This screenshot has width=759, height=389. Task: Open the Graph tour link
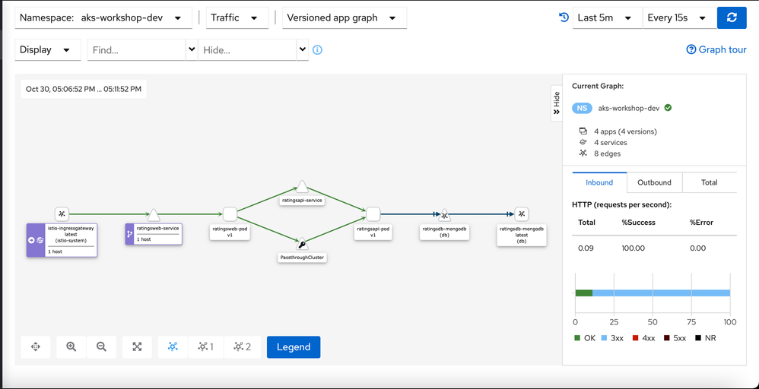716,49
